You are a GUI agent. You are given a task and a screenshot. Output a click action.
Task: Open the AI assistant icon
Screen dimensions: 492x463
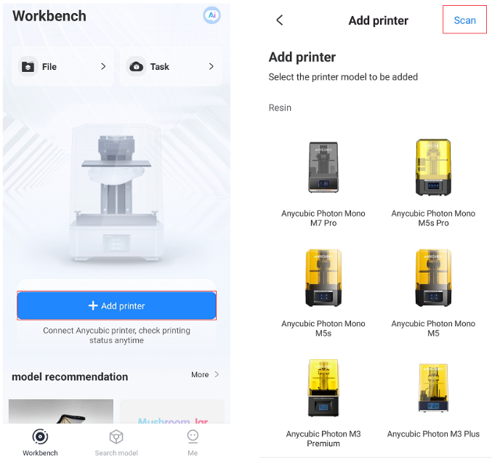click(x=211, y=15)
